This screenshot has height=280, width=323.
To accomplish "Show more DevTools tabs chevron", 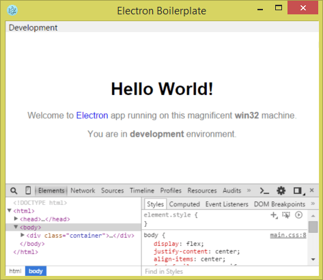I will click(249, 190).
